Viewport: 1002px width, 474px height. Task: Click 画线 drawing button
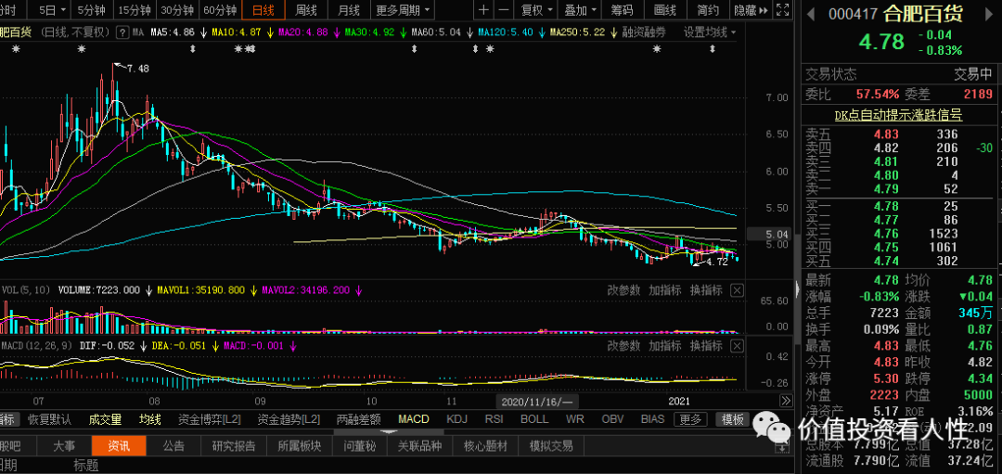tap(665, 10)
